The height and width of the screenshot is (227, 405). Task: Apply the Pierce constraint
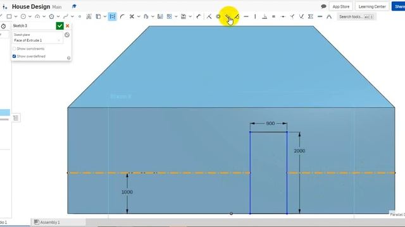point(301,16)
